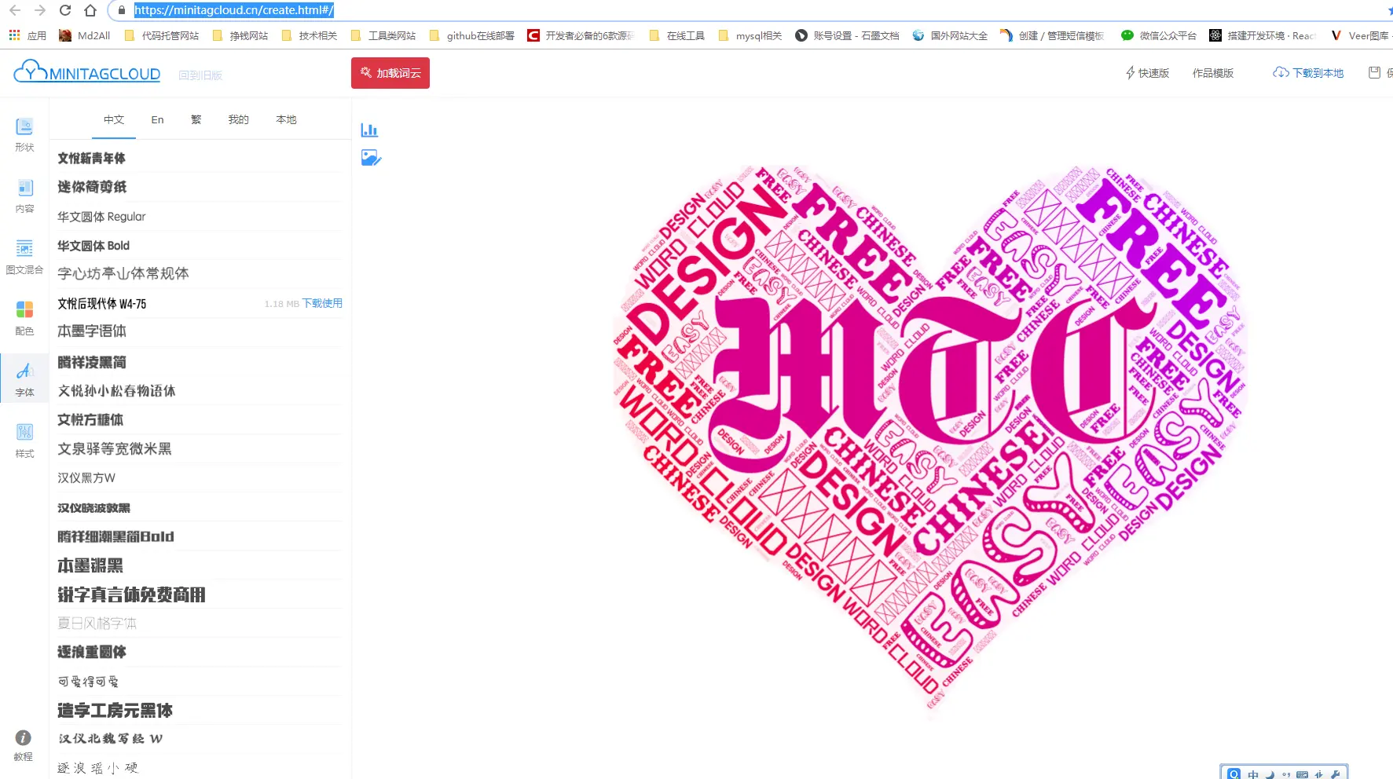Open the 应用 apps bookmark icon
Viewport: 1393px width, 779px height.
27,35
